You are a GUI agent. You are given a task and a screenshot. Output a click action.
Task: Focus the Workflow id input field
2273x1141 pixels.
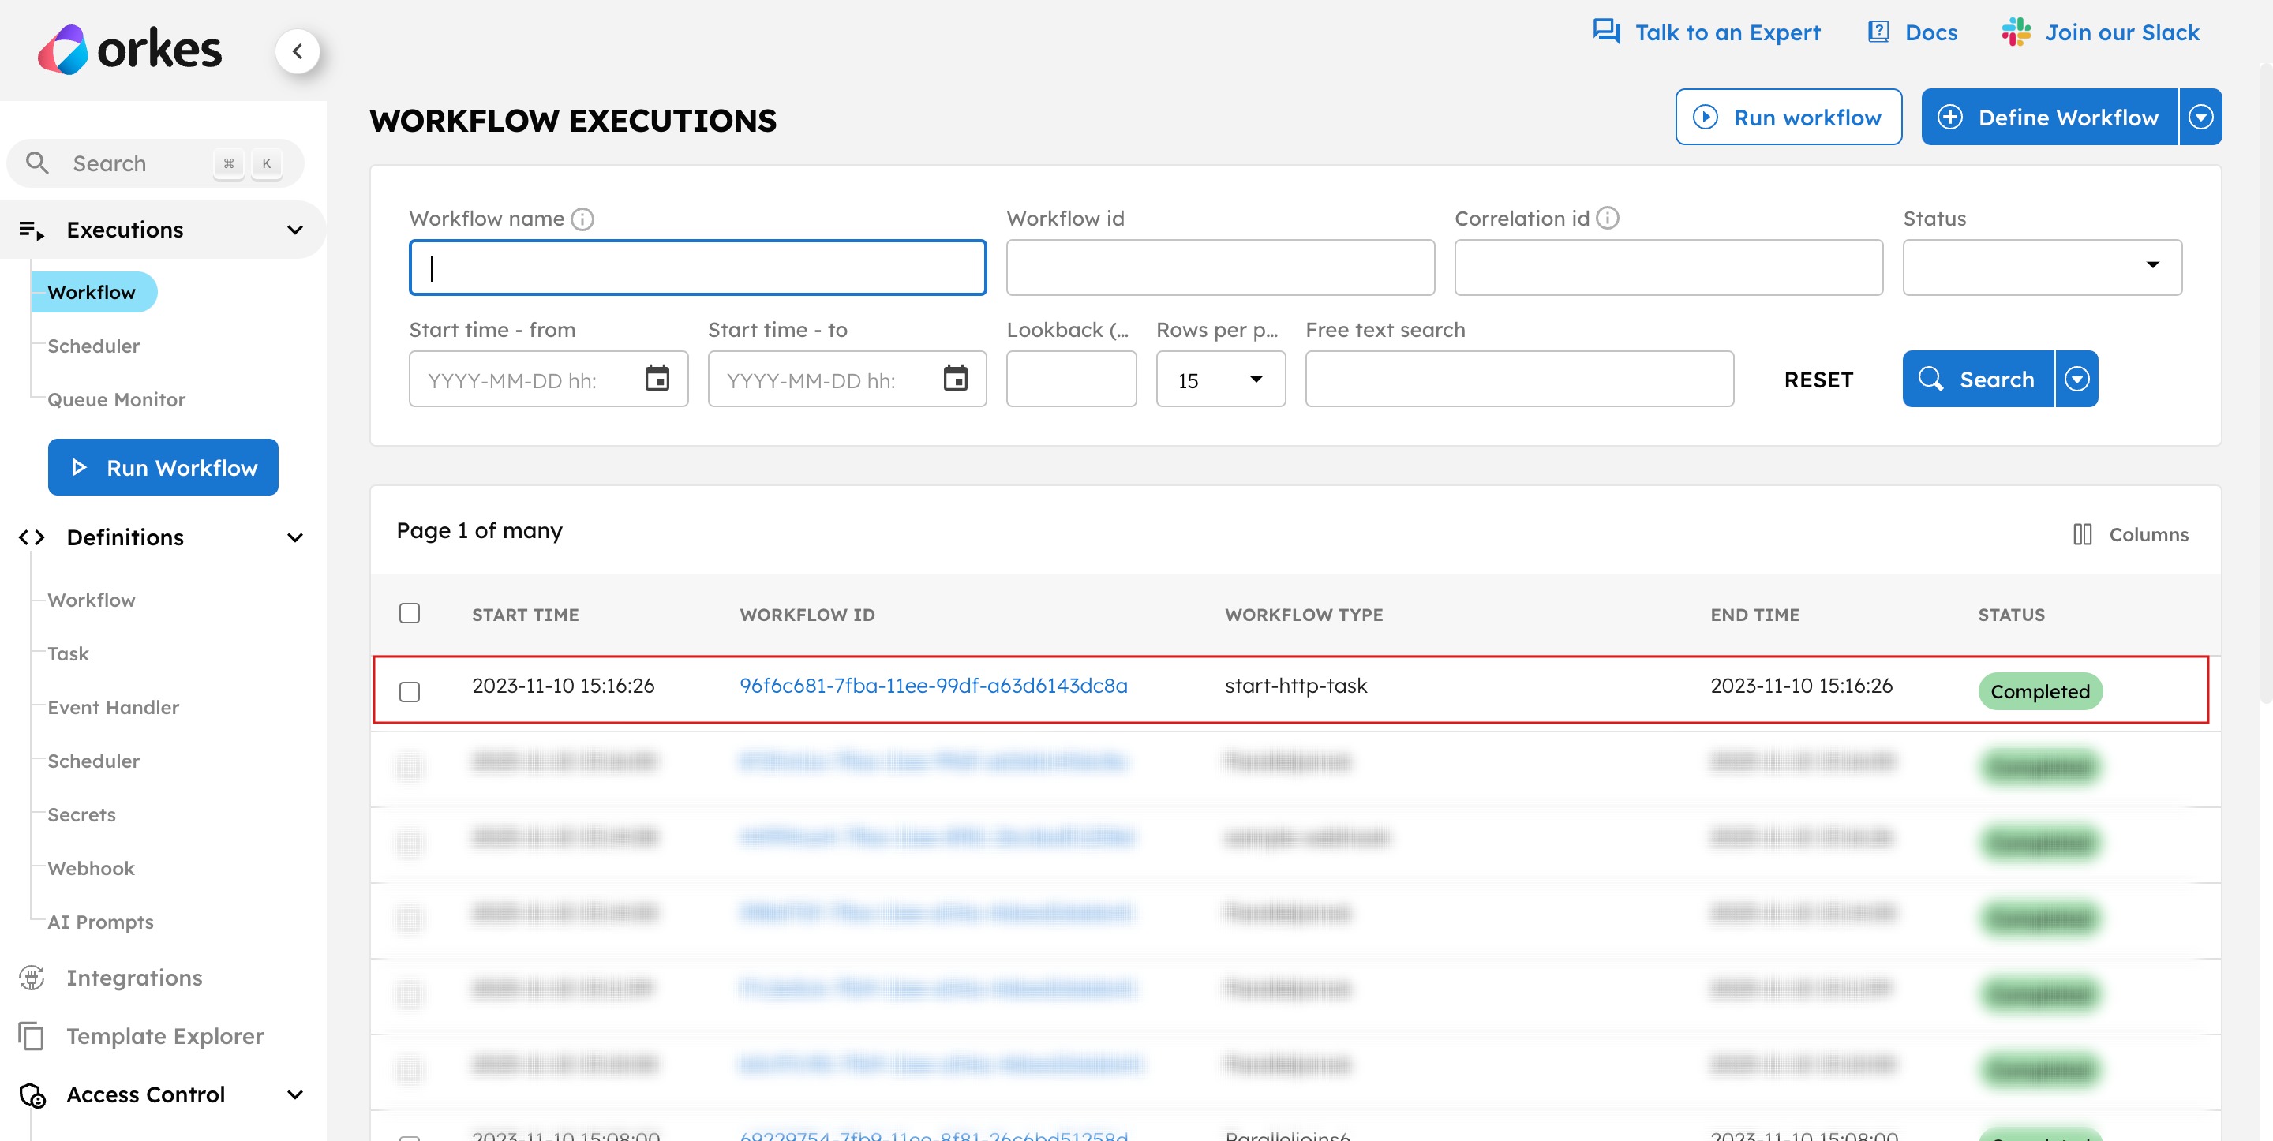[x=1220, y=267]
